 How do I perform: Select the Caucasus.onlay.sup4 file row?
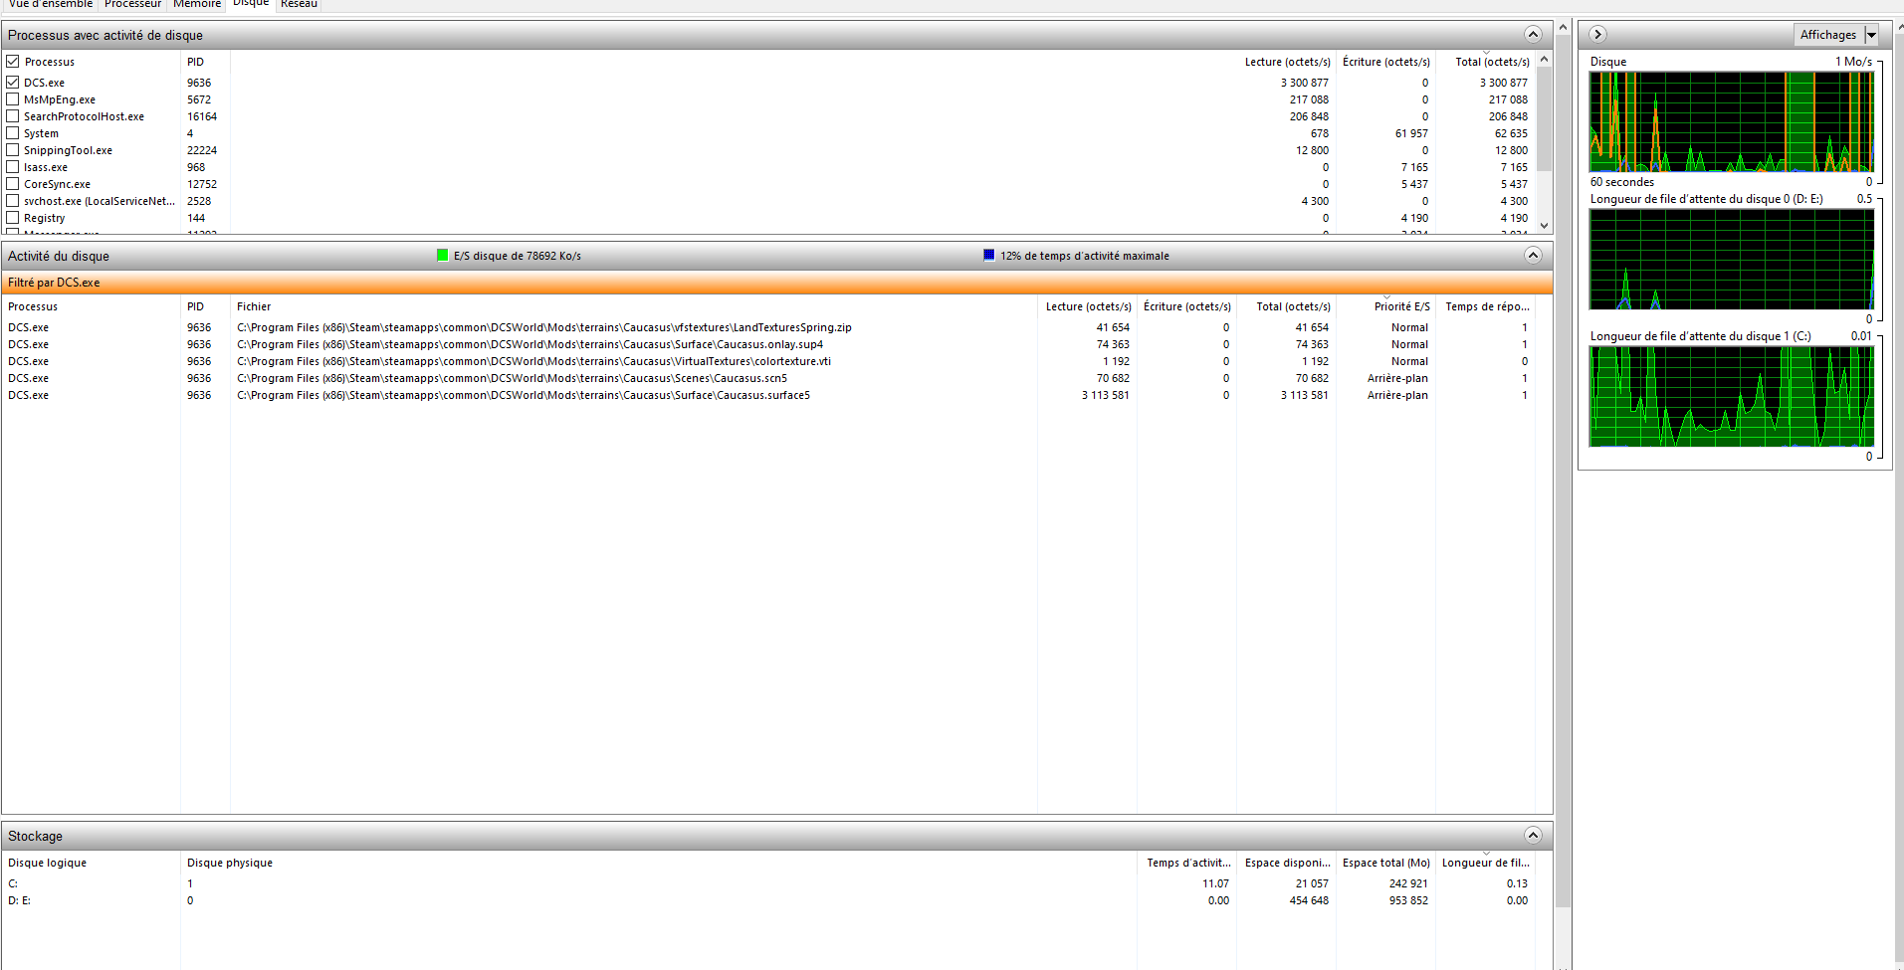[768, 344]
